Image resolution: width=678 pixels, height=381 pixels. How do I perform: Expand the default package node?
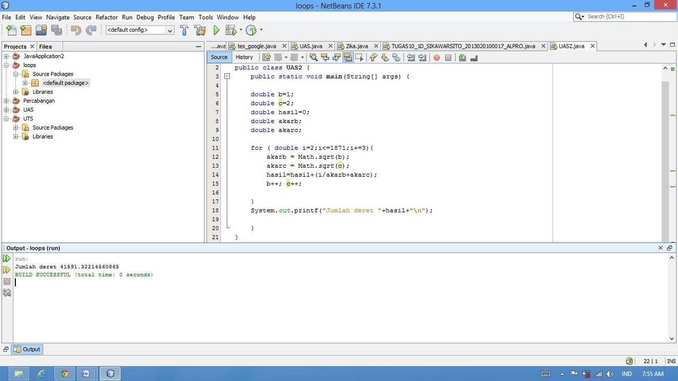25,83
